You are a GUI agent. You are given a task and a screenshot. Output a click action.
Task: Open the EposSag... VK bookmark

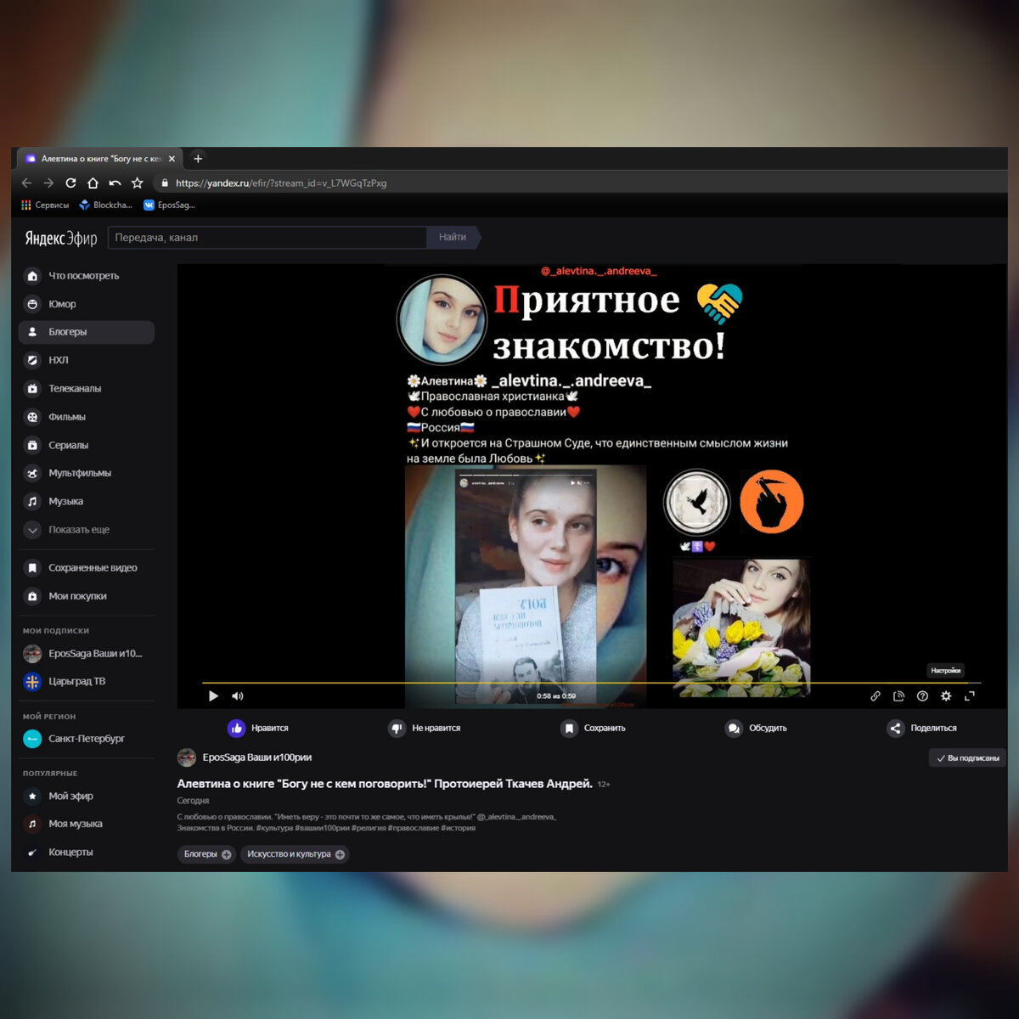[169, 205]
